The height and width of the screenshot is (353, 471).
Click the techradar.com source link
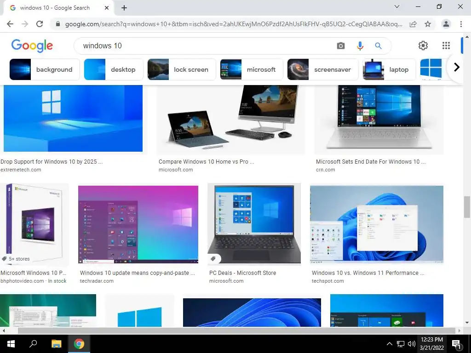pyautogui.click(x=97, y=281)
